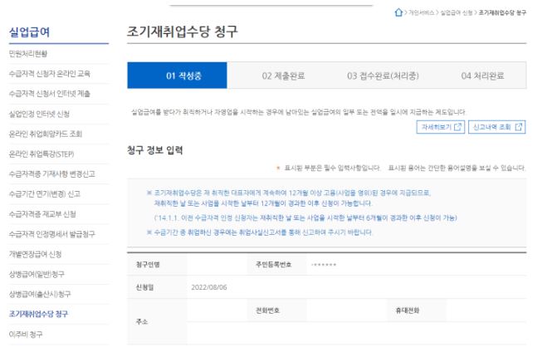
Task: Open 수급기간 연기(변경) 신고 menu
Action: [x=45, y=193]
